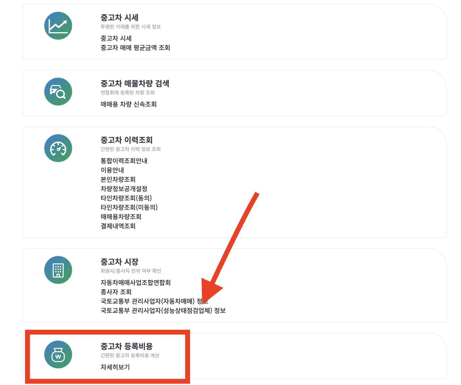Viewport: 461px width, 385px height.
Task: Select 이용안내 under 중고차 이력조회
Action: [112, 170]
